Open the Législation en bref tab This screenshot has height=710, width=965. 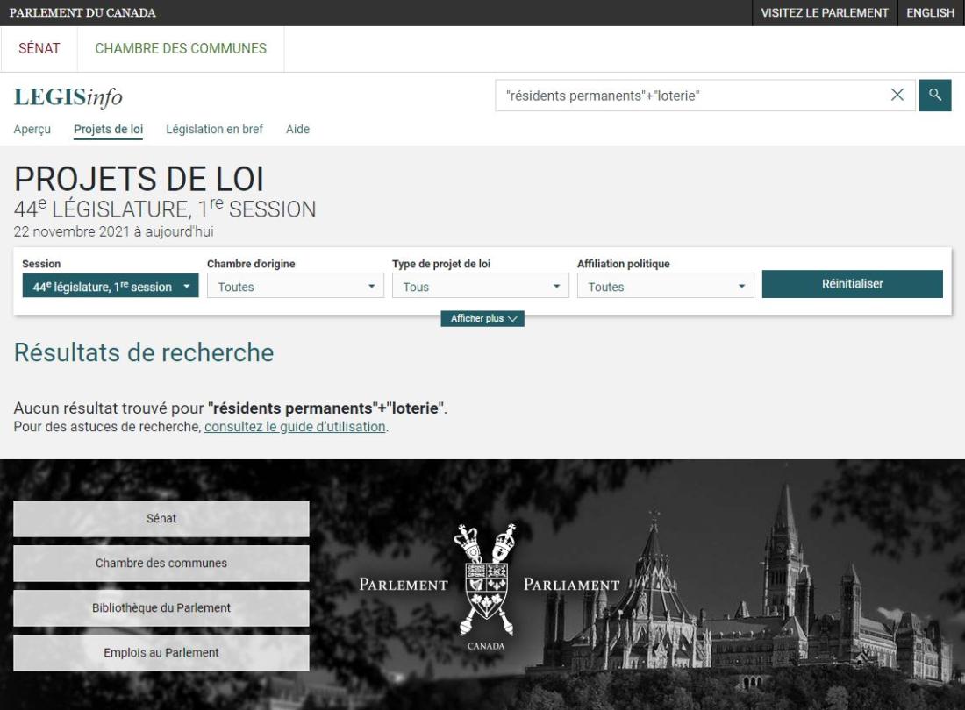tap(214, 129)
